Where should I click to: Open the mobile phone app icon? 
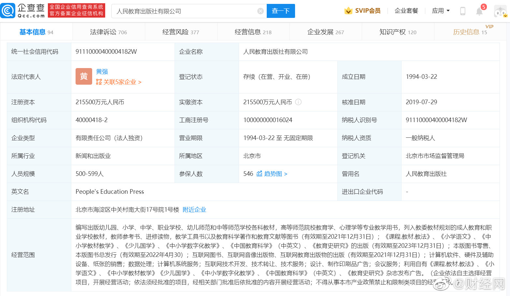tap(462, 11)
